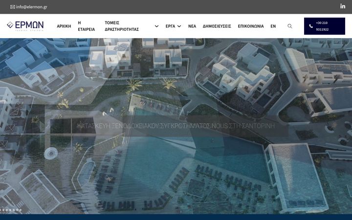Click the info@elermon.gr email link
This screenshot has height=220, width=352.
pyautogui.click(x=29, y=7)
